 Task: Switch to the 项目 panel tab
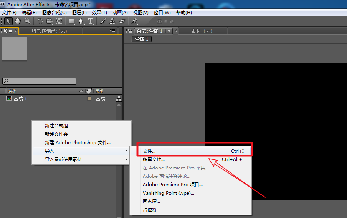click(x=8, y=31)
